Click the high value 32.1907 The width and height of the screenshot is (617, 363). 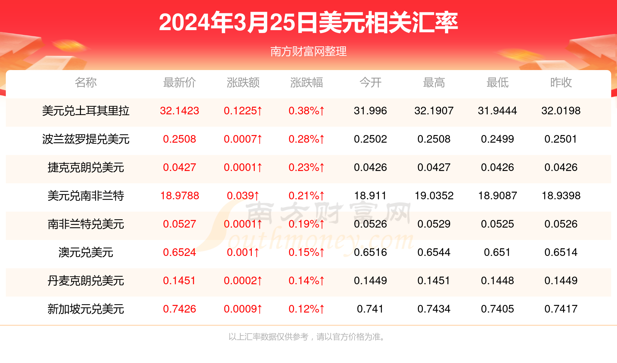tap(434, 111)
